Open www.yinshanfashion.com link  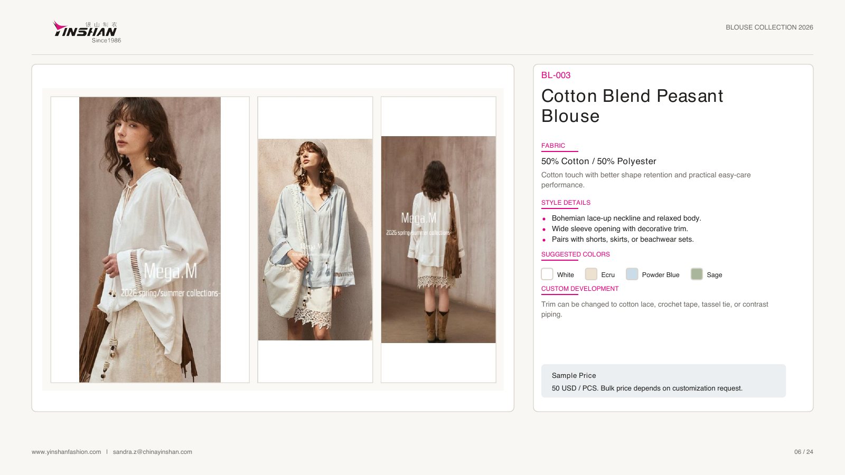[x=66, y=452]
